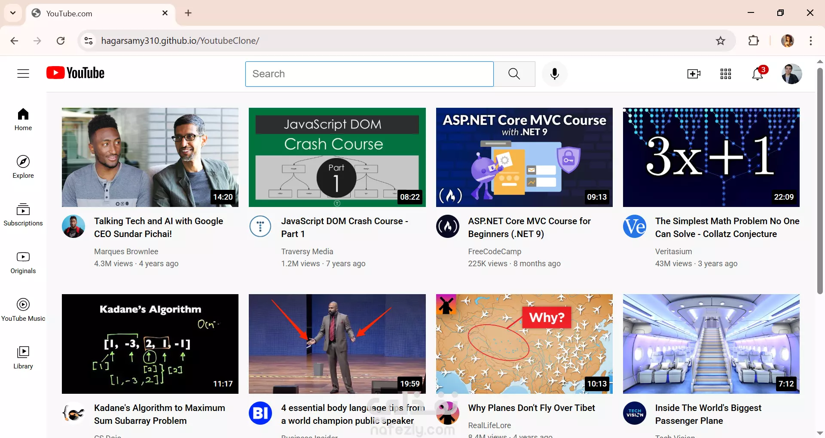
Task: Open title "Inside The World's Biggest Passenger Plane"
Action: pos(708,414)
